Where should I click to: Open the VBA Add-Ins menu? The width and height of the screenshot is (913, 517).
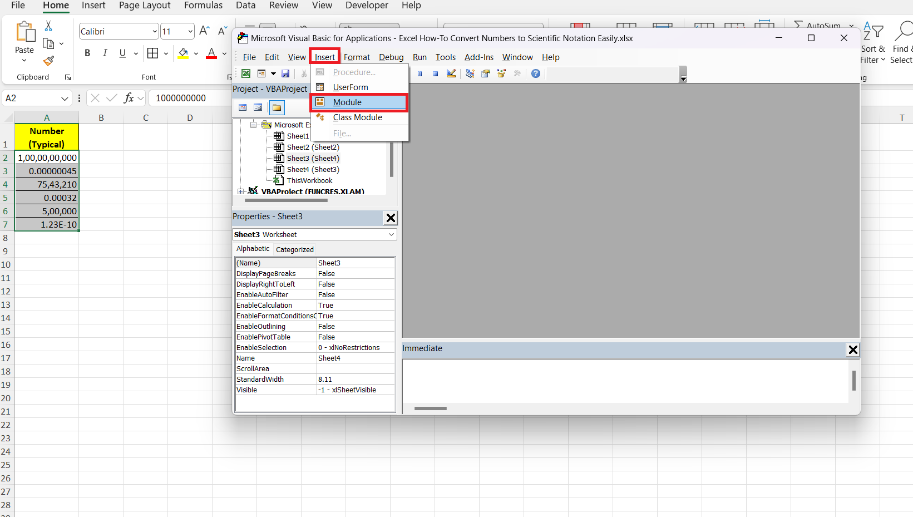pos(479,57)
